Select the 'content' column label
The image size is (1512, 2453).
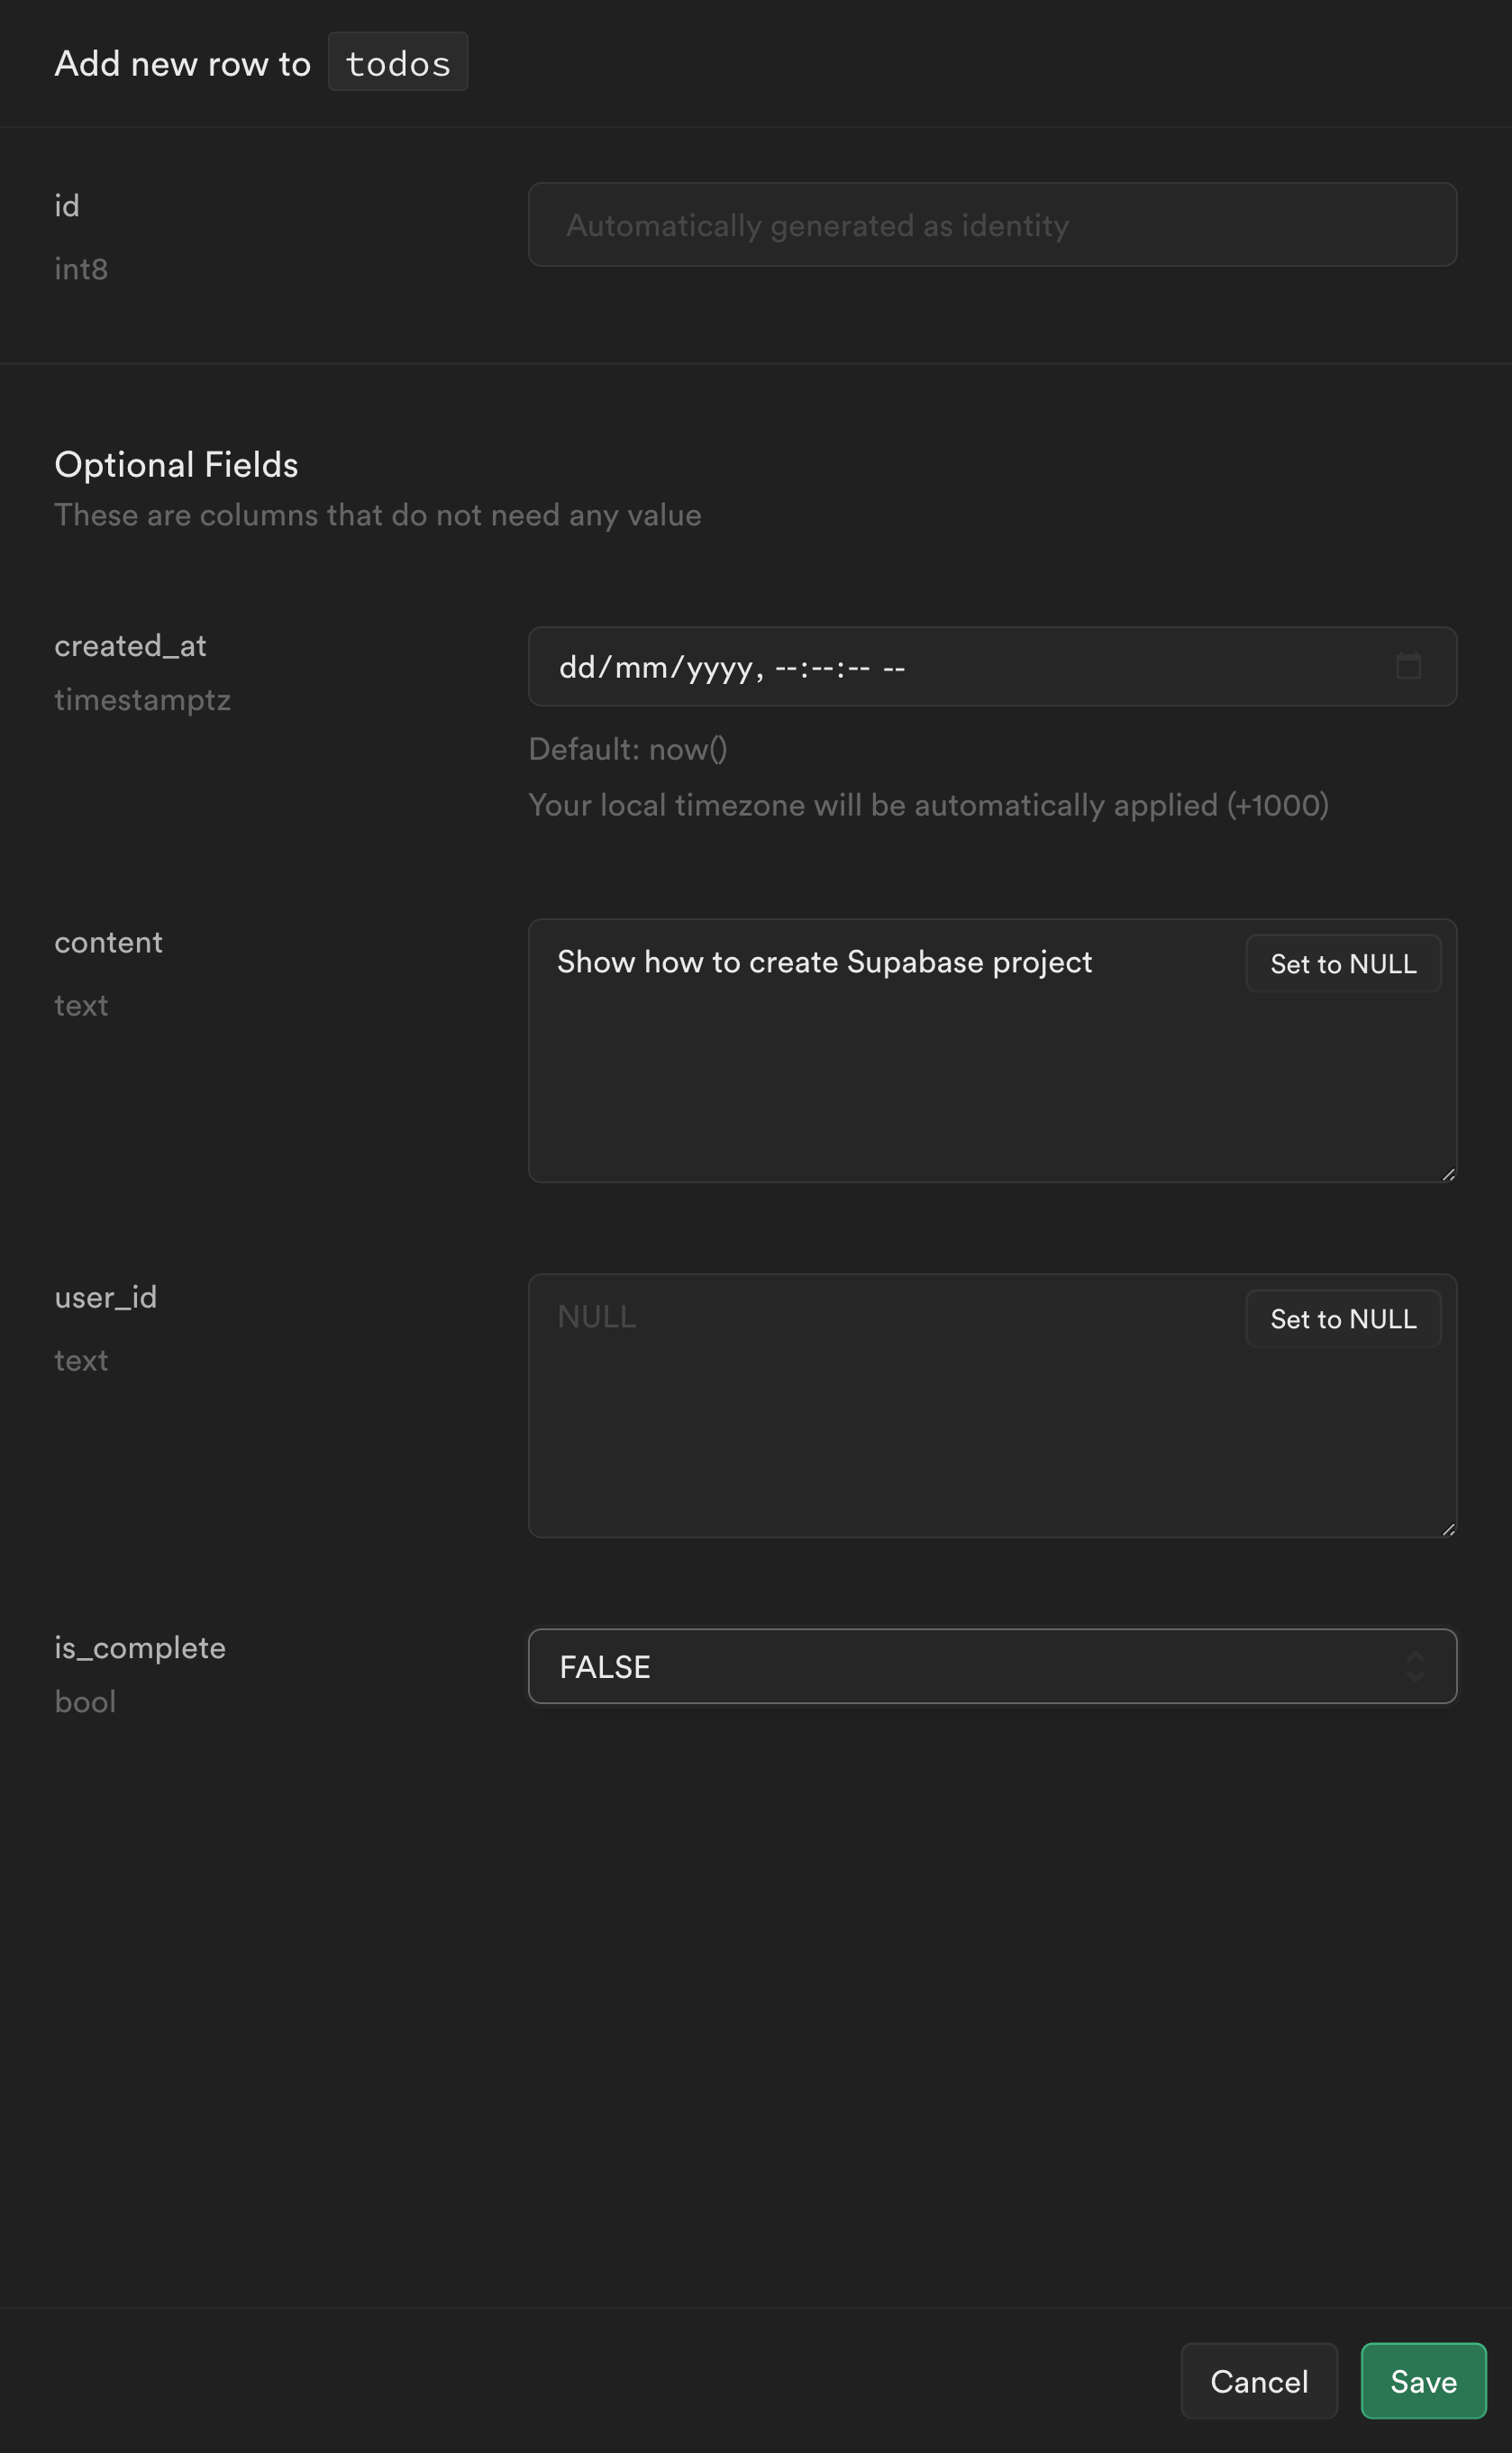pos(108,942)
